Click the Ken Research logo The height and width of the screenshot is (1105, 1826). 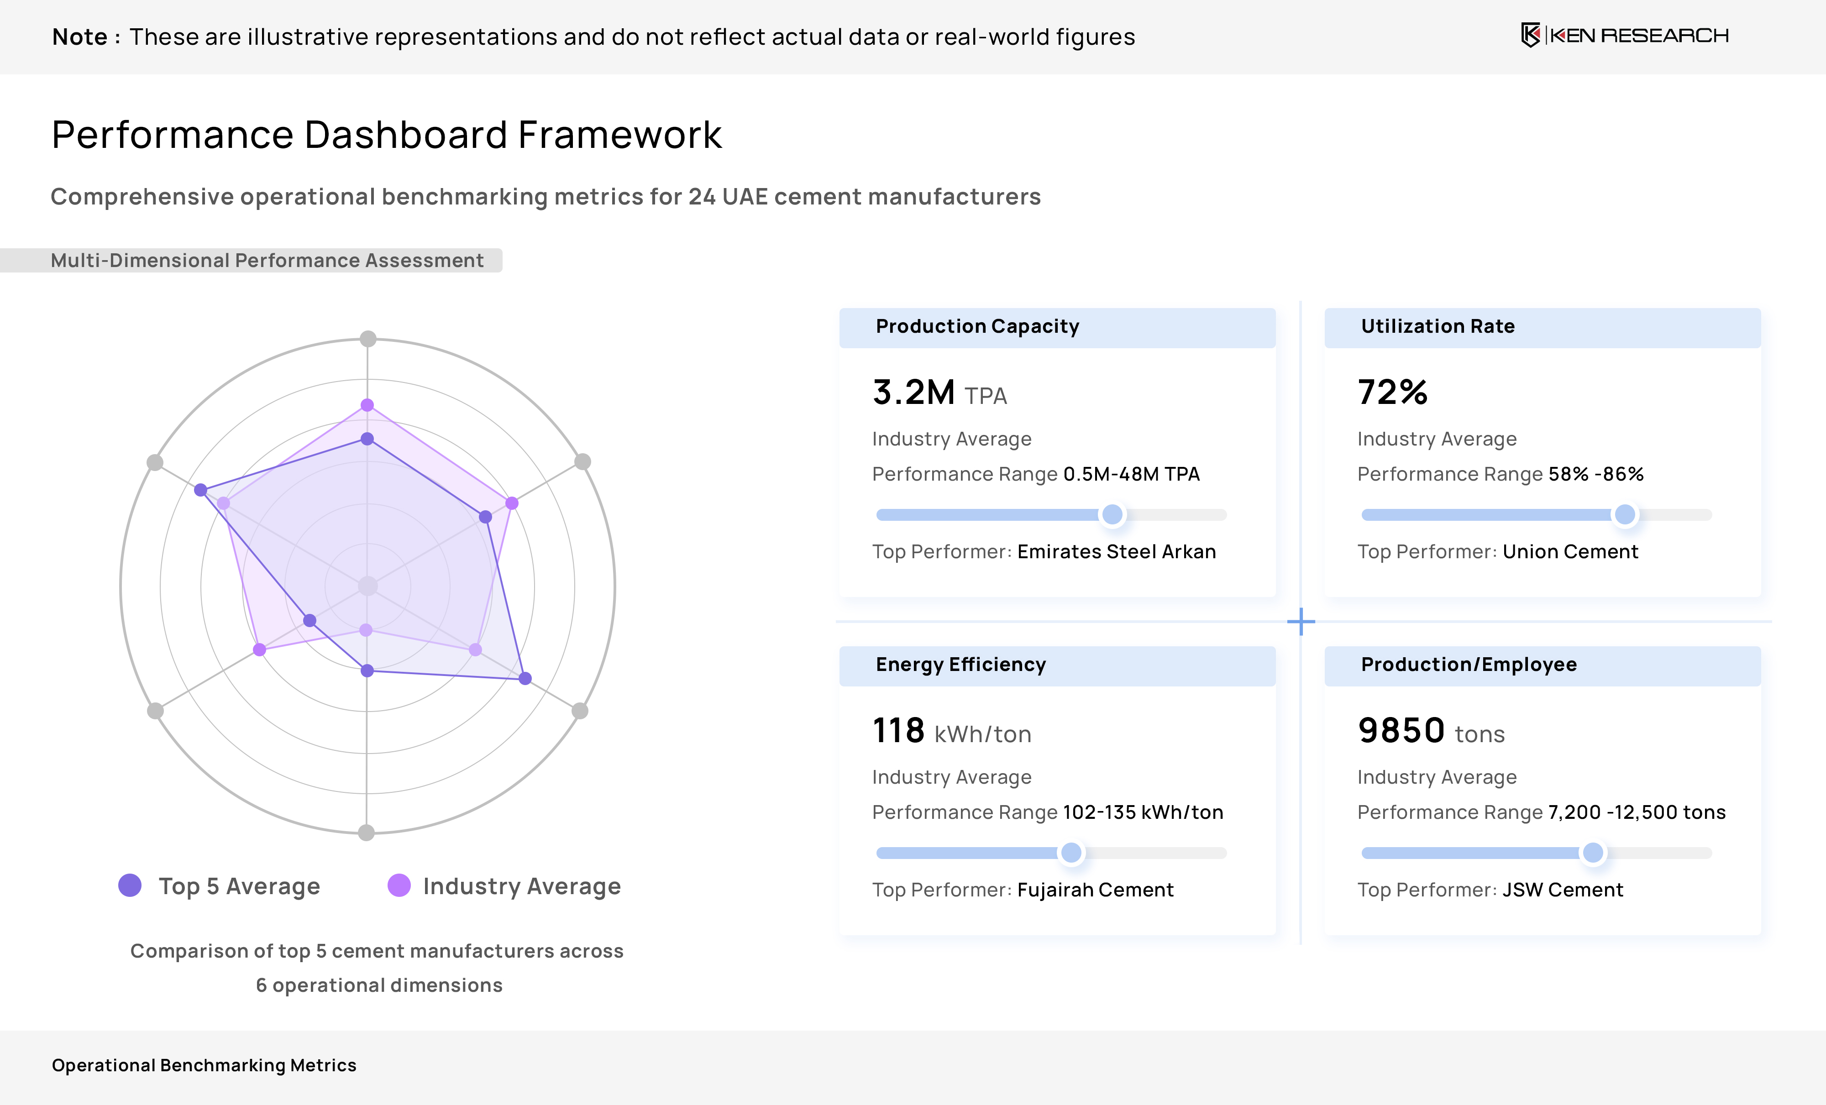coord(1624,36)
